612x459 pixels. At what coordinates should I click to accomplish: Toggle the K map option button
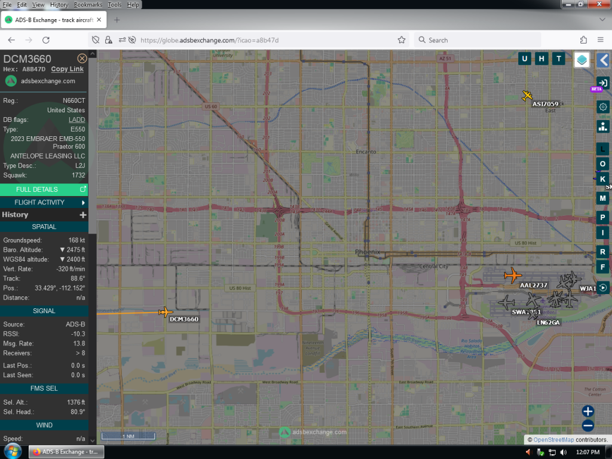click(602, 179)
